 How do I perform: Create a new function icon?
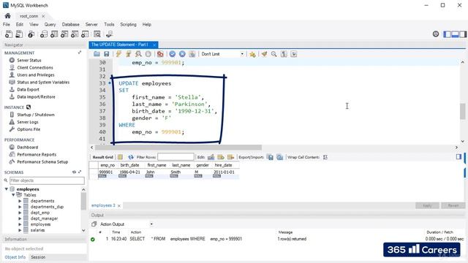pyautogui.click(x=85, y=34)
